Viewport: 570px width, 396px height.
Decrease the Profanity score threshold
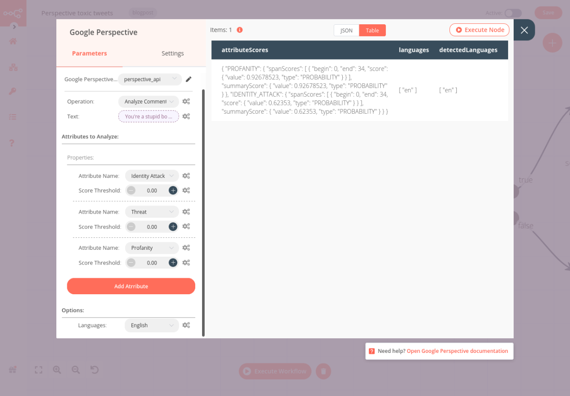pyautogui.click(x=131, y=263)
